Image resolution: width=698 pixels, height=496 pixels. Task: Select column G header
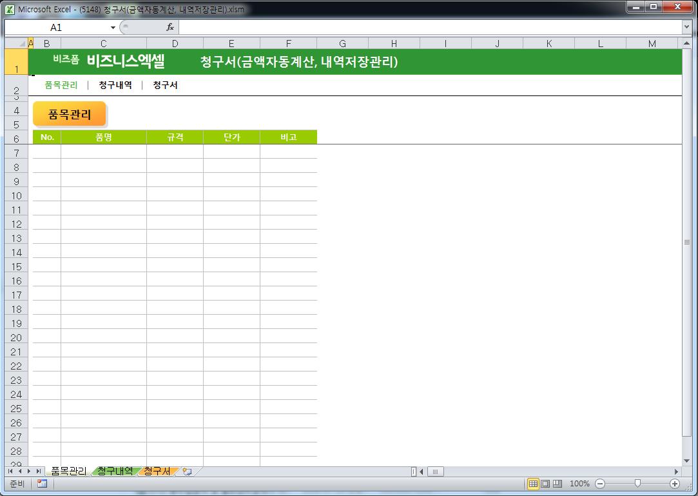(342, 44)
